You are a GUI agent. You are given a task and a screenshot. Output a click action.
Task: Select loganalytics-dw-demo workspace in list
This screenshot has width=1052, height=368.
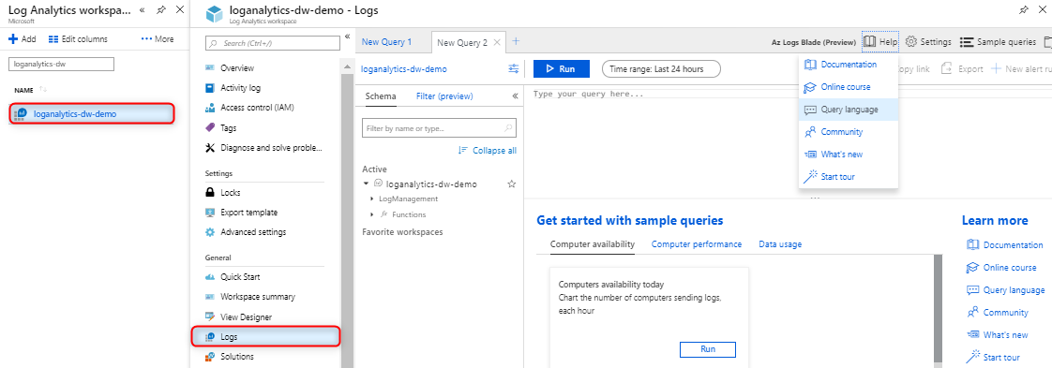(92, 114)
